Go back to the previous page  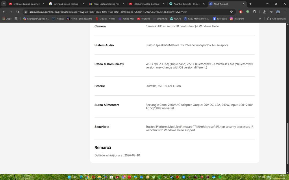coord(4,12)
